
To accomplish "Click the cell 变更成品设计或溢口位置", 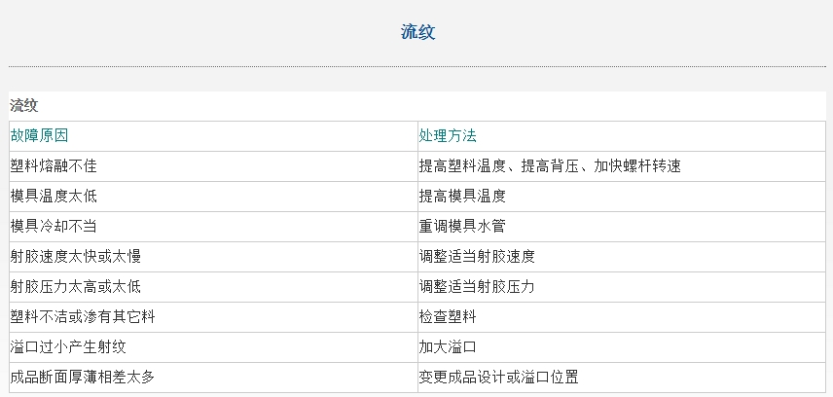I will [622, 378].
